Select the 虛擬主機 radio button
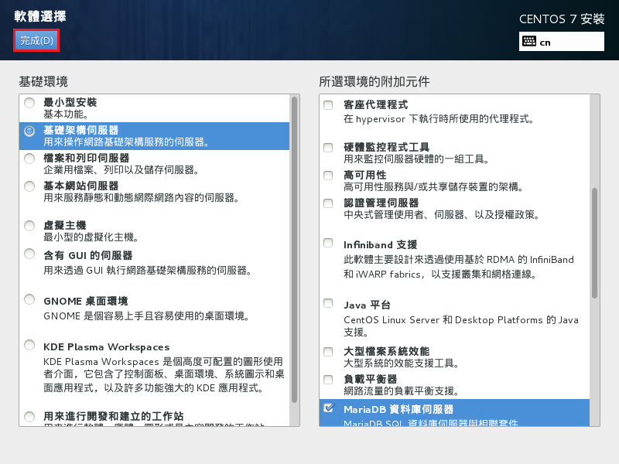 click(x=29, y=226)
